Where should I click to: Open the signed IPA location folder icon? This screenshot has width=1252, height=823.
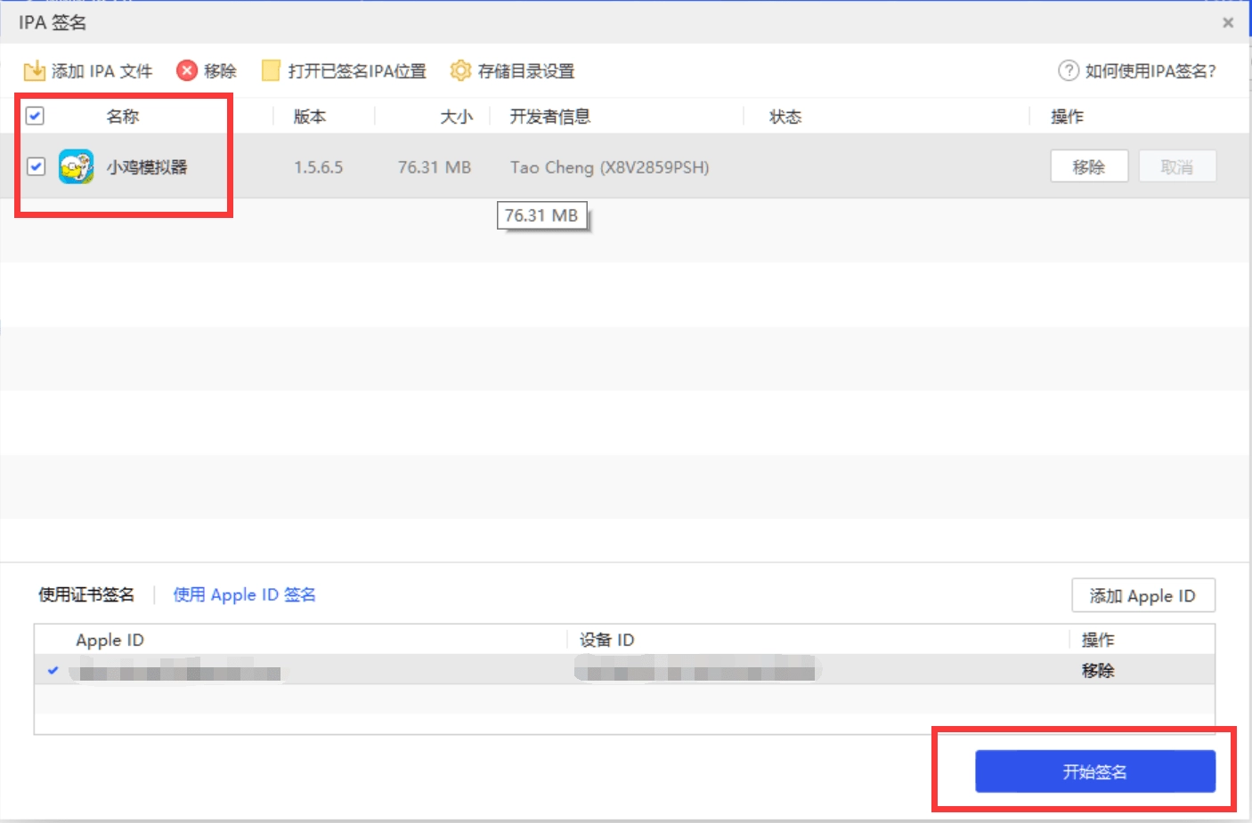click(271, 71)
